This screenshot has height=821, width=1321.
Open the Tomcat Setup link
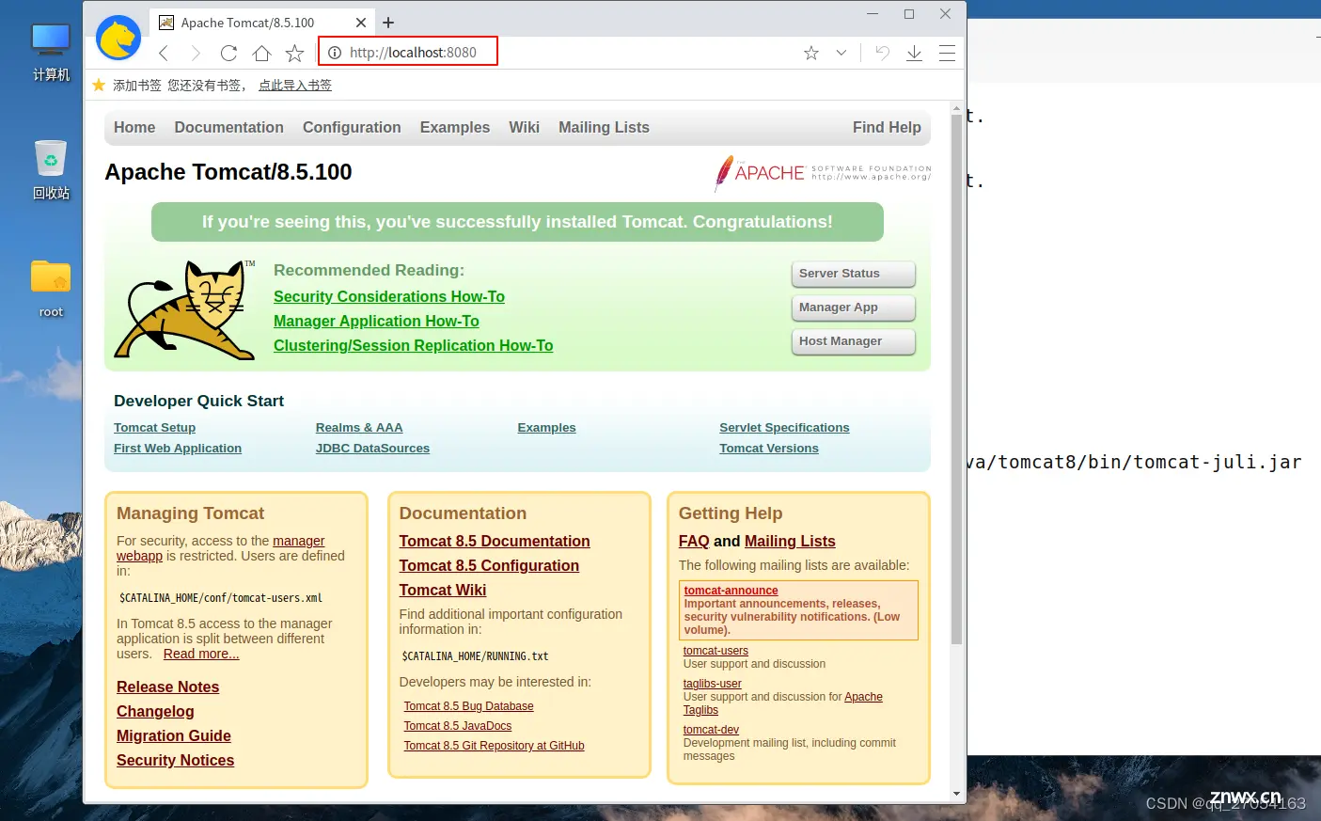click(x=154, y=427)
